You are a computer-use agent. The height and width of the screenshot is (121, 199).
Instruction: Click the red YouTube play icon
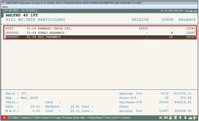(4, 118)
